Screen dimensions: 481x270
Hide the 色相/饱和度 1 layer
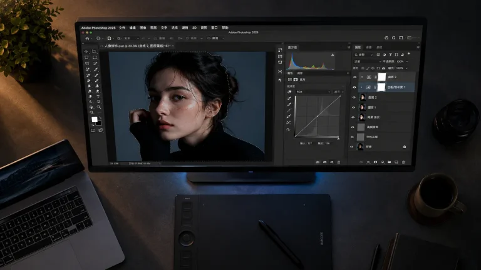[354, 87]
